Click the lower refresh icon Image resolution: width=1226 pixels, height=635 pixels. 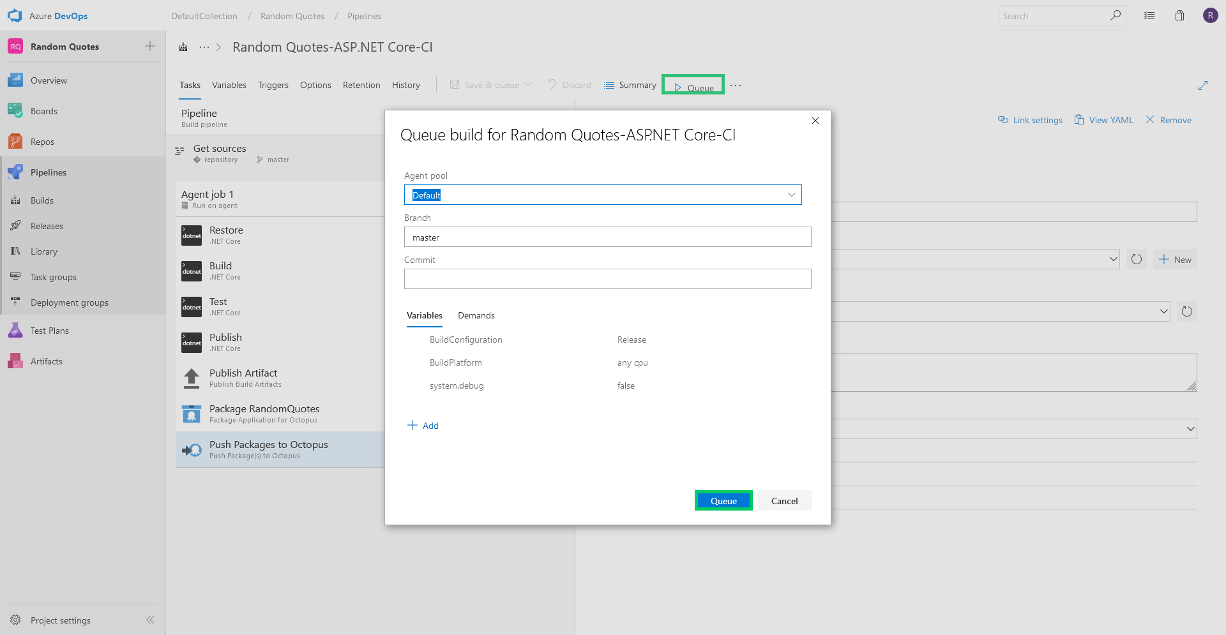point(1187,311)
